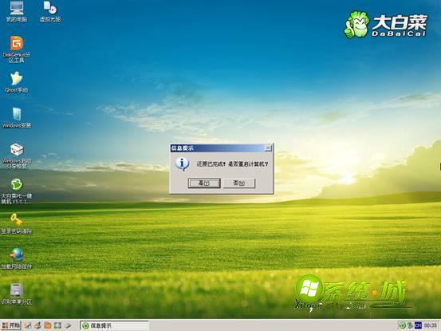Click the fourth quick launch window icon
The image size is (441, 331).
(57, 325)
